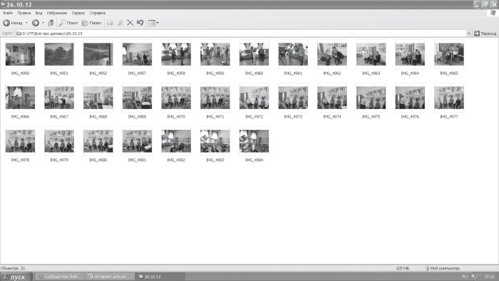This screenshot has height=281, width=499.
Task: Click the 26.10.13 taskbar button
Action: [160, 277]
